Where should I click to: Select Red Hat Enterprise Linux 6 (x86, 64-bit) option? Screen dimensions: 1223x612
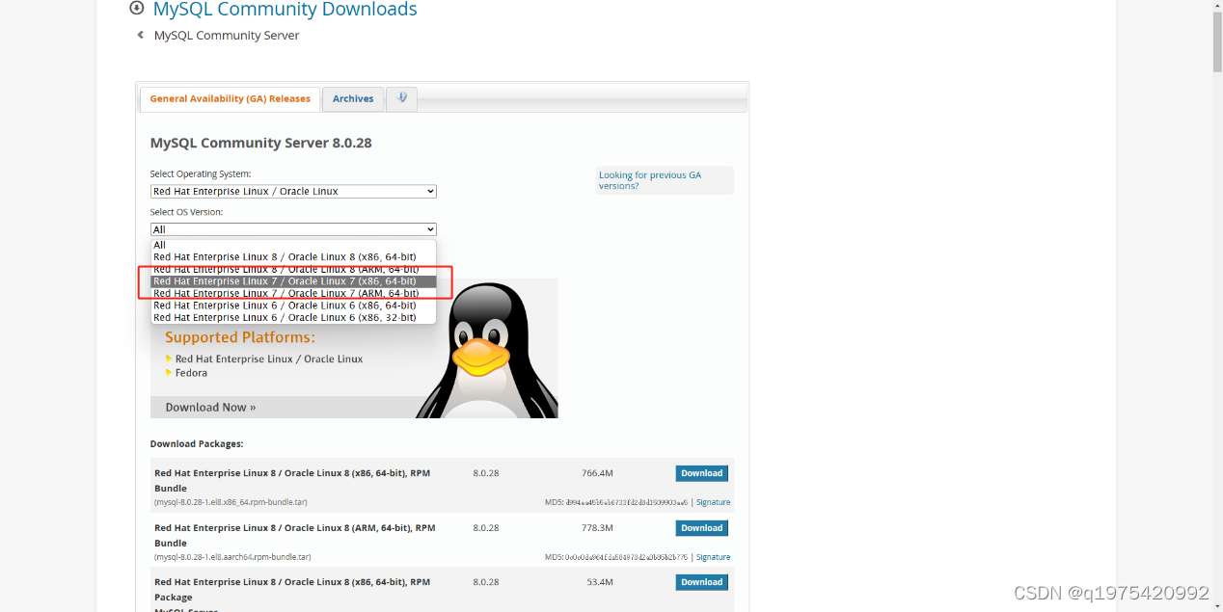pyautogui.click(x=293, y=306)
